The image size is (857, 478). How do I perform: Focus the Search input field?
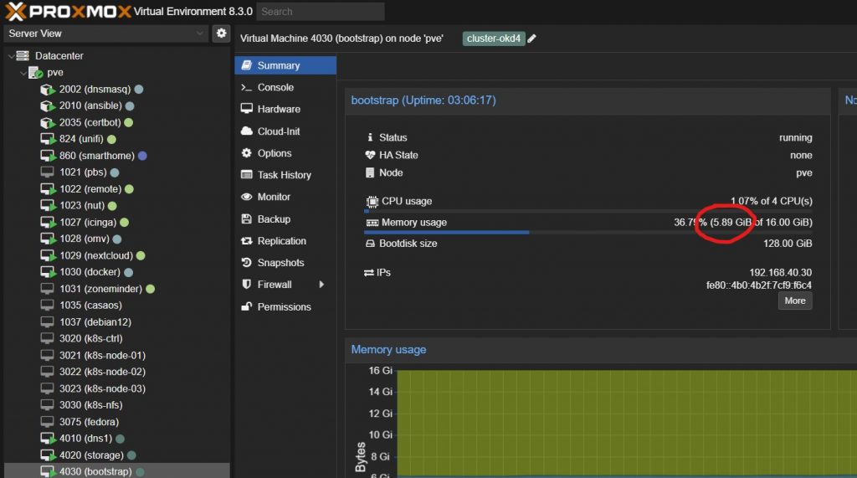tap(321, 12)
